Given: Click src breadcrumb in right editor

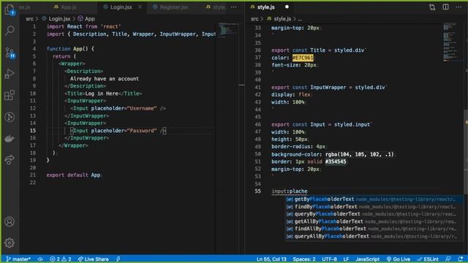Looking at the screenshot, I should [x=254, y=19].
